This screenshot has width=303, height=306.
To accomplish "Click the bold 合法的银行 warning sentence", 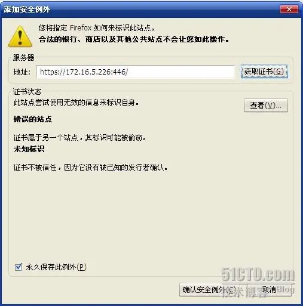I will pos(134,39).
